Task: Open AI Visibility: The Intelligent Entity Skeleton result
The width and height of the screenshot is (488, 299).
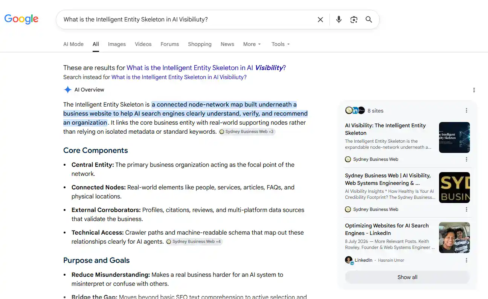Action: (x=385, y=129)
